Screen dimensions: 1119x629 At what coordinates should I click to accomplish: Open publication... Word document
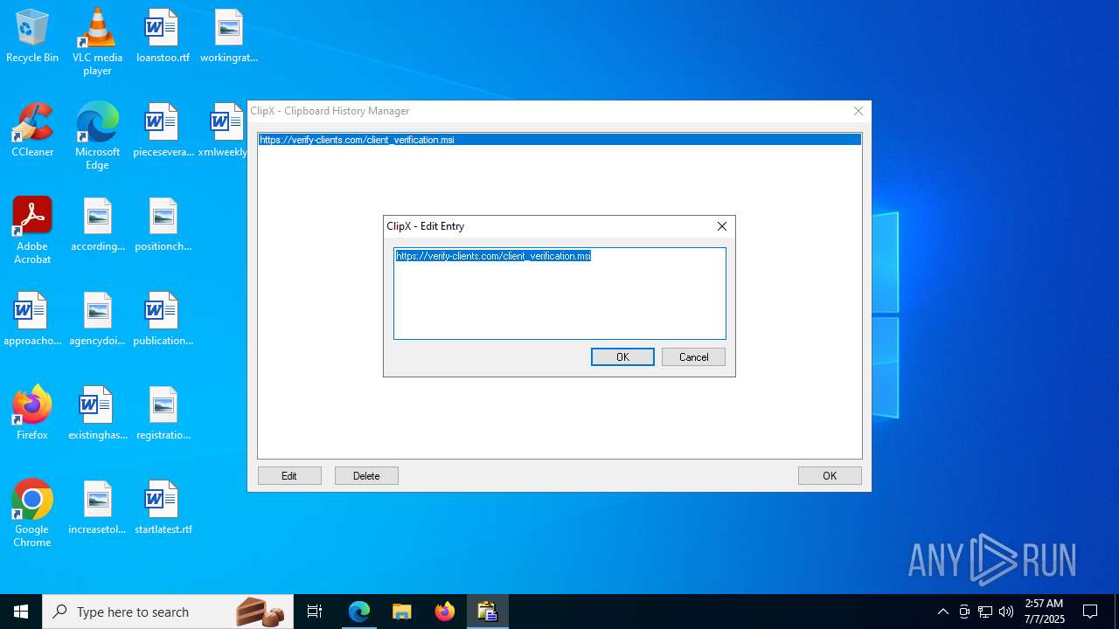pyautogui.click(x=163, y=320)
